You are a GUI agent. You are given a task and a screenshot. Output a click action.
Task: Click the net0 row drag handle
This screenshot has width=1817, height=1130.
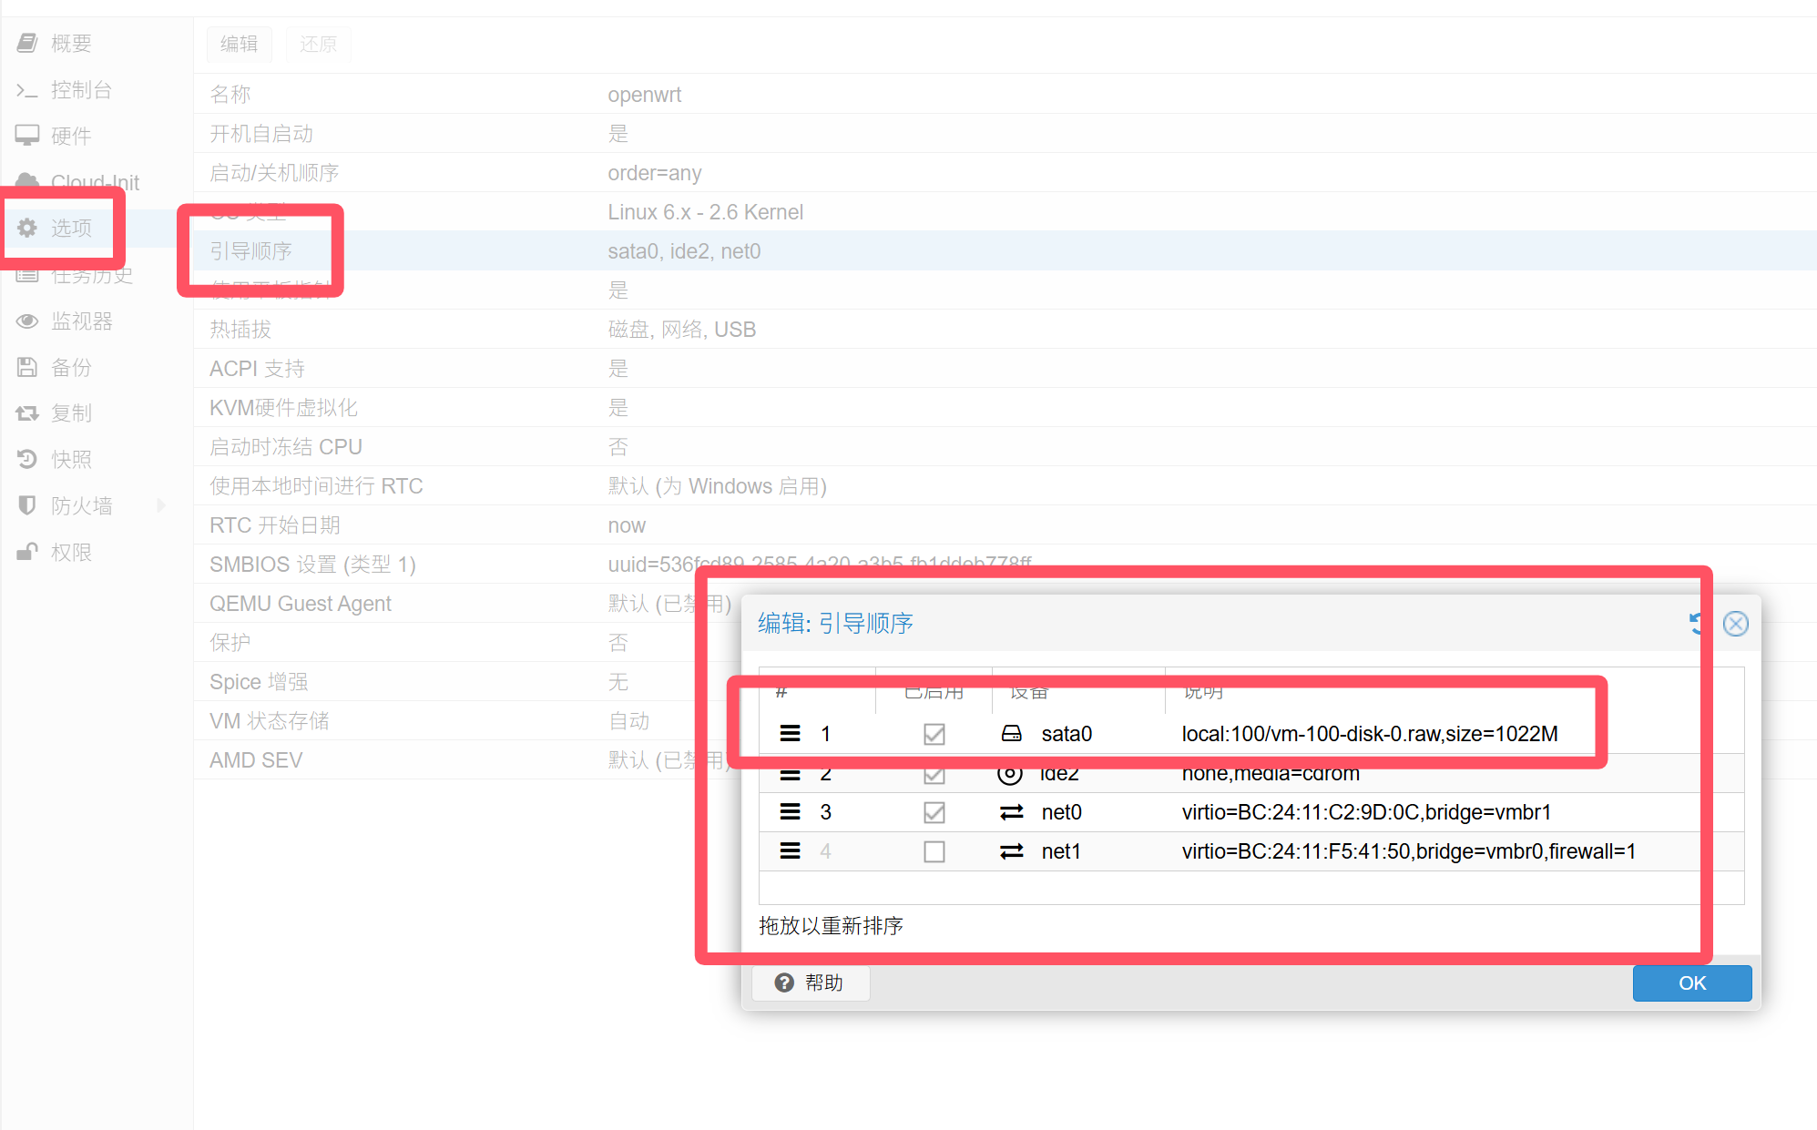pos(790,812)
